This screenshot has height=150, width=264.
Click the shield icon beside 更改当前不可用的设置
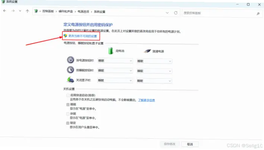[x=65, y=36]
